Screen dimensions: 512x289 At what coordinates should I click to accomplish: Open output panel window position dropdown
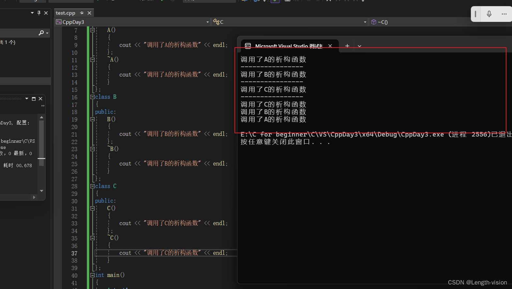coord(27,99)
